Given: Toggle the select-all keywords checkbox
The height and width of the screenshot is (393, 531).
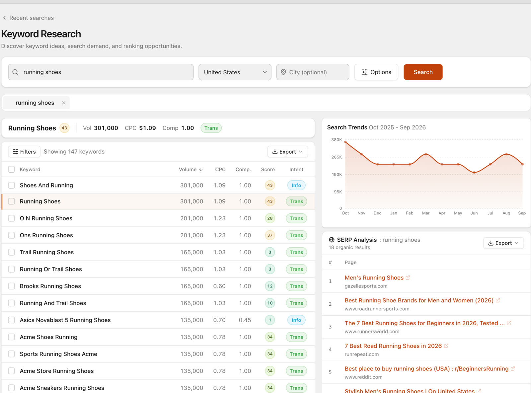Looking at the screenshot, I should [12, 169].
